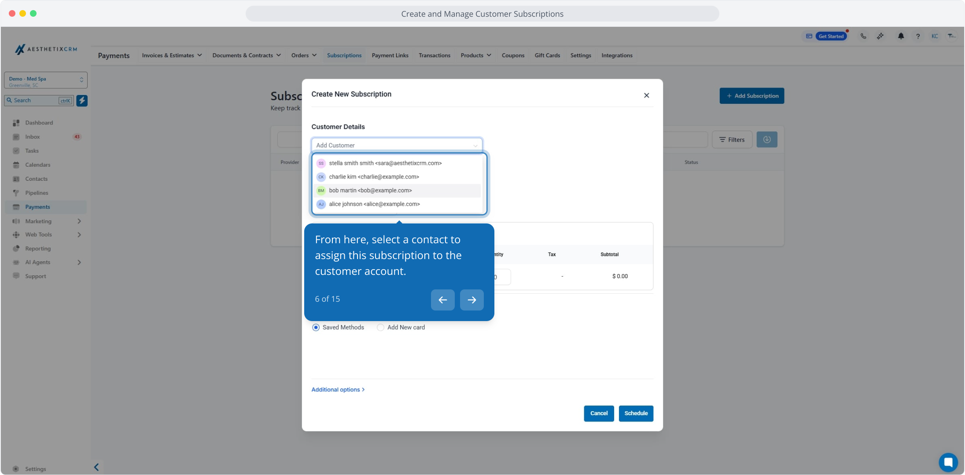Choose bob martin from customer list

pos(370,190)
